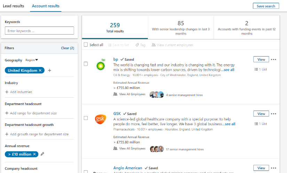Click Clear (2) filters link
This screenshot has height=173, width=287.
67,48
